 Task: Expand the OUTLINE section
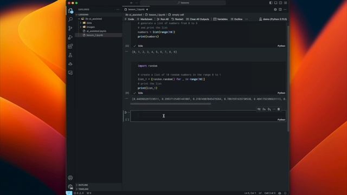tap(83, 185)
